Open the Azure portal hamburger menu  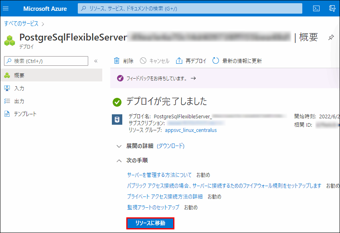(x=6, y=8)
